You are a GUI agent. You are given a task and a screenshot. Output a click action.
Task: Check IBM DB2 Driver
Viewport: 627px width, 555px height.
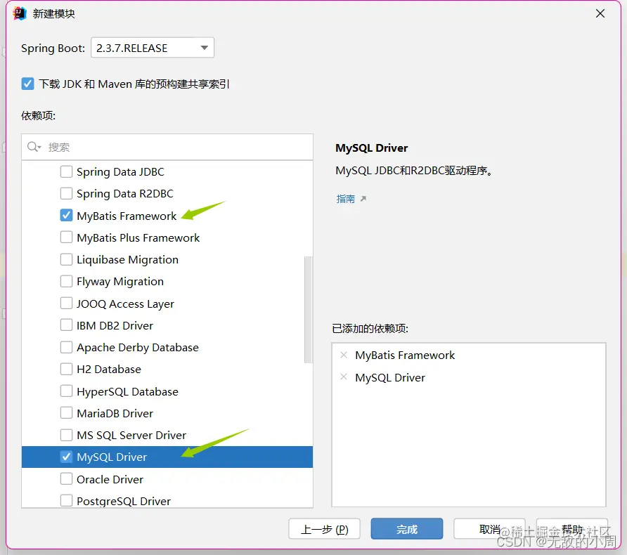(66, 325)
